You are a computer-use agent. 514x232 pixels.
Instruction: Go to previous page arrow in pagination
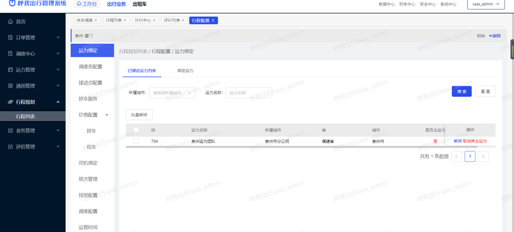coord(457,157)
